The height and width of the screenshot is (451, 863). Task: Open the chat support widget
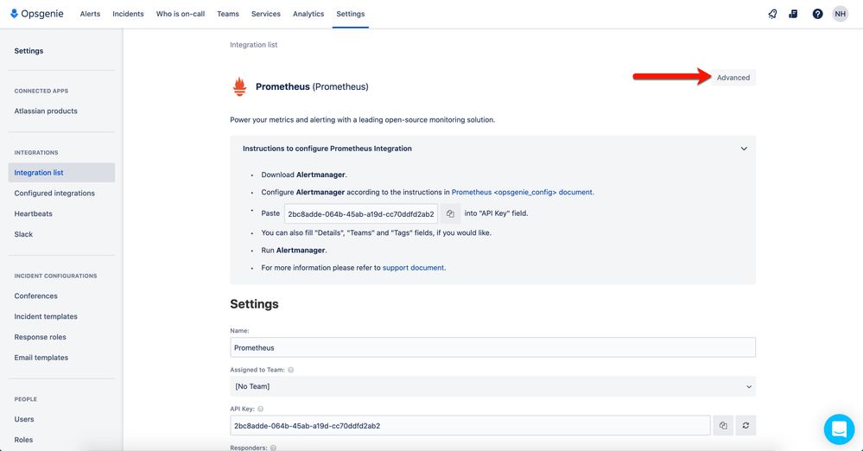(x=839, y=429)
